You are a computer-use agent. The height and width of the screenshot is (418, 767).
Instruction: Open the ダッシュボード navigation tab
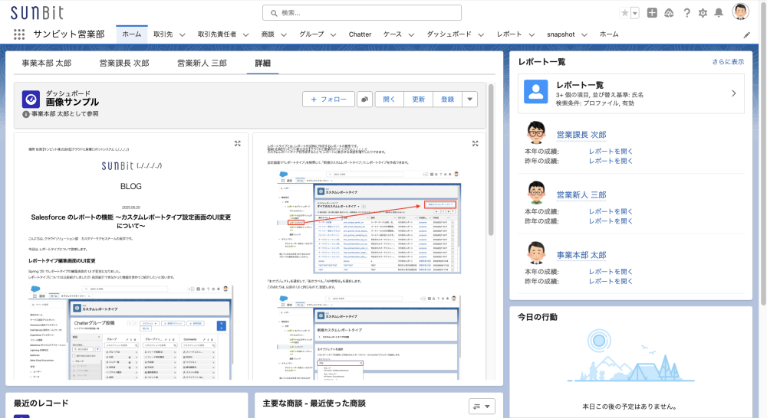pyautogui.click(x=449, y=34)
